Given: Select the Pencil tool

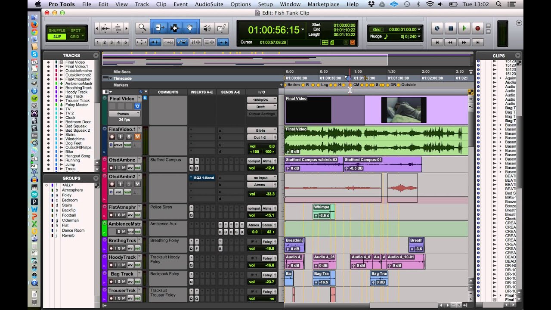Looking at the screenshot, I should click(221, 28).
